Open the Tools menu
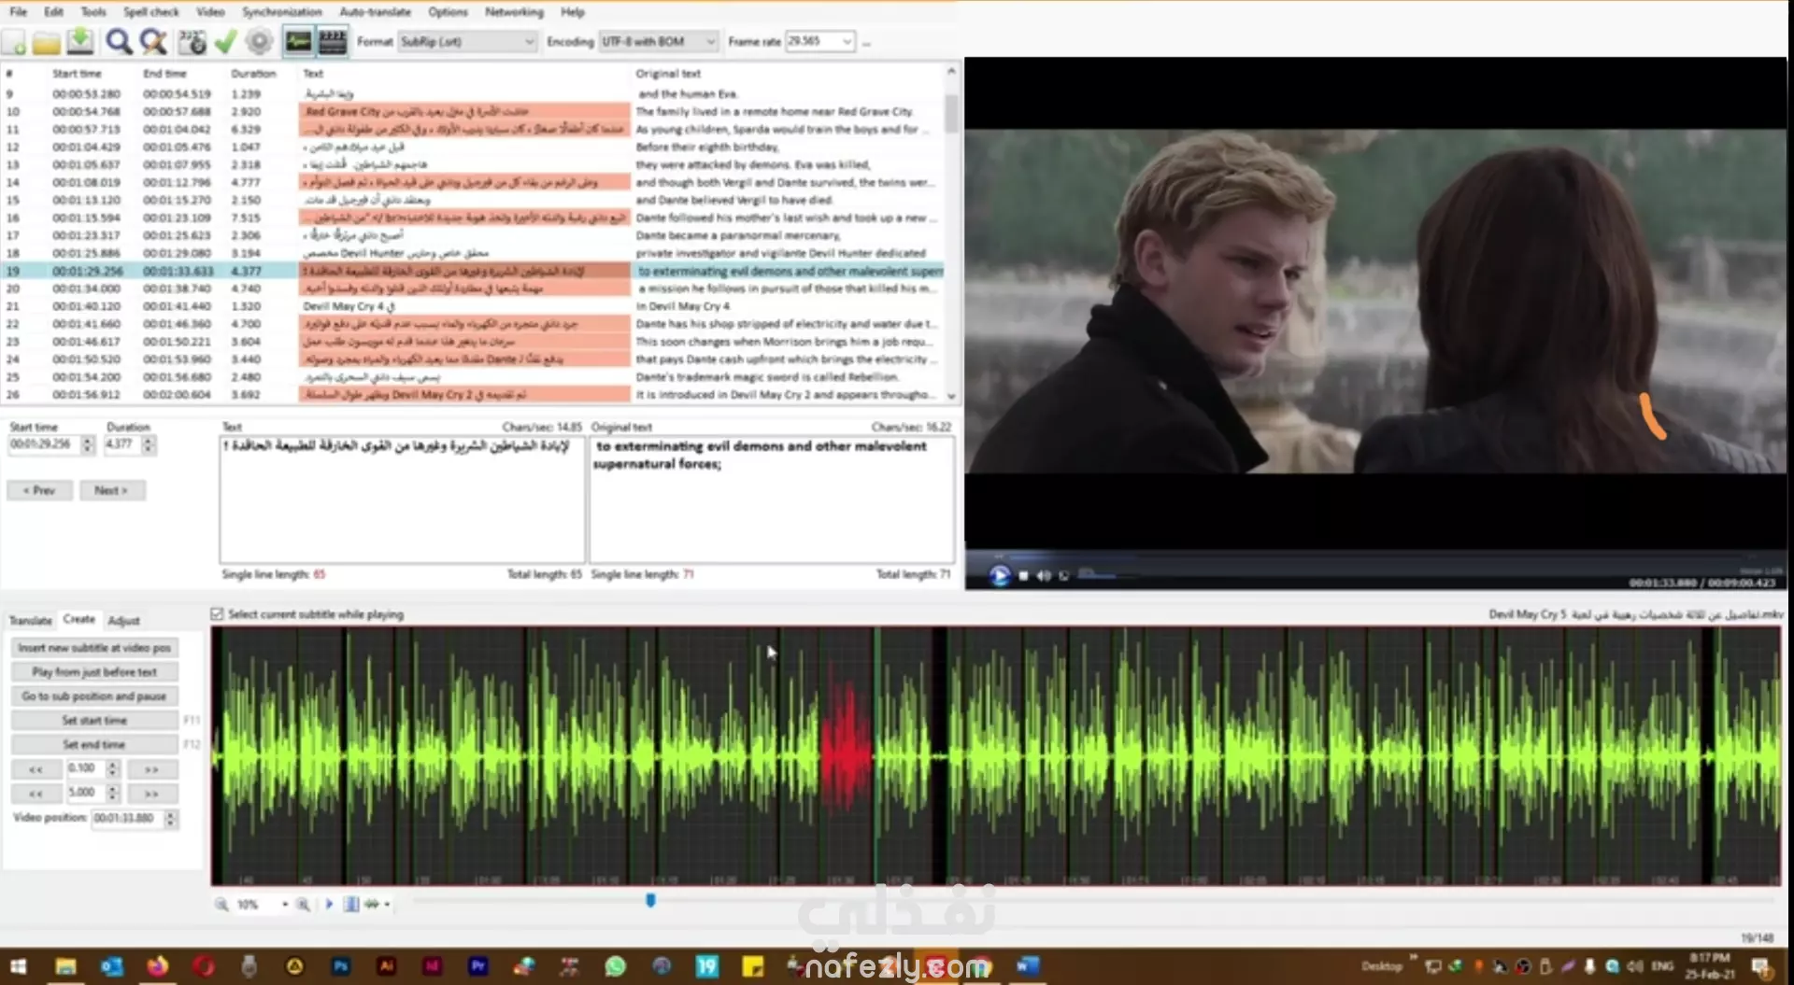1794x985 pixels. tap(93, 12)
